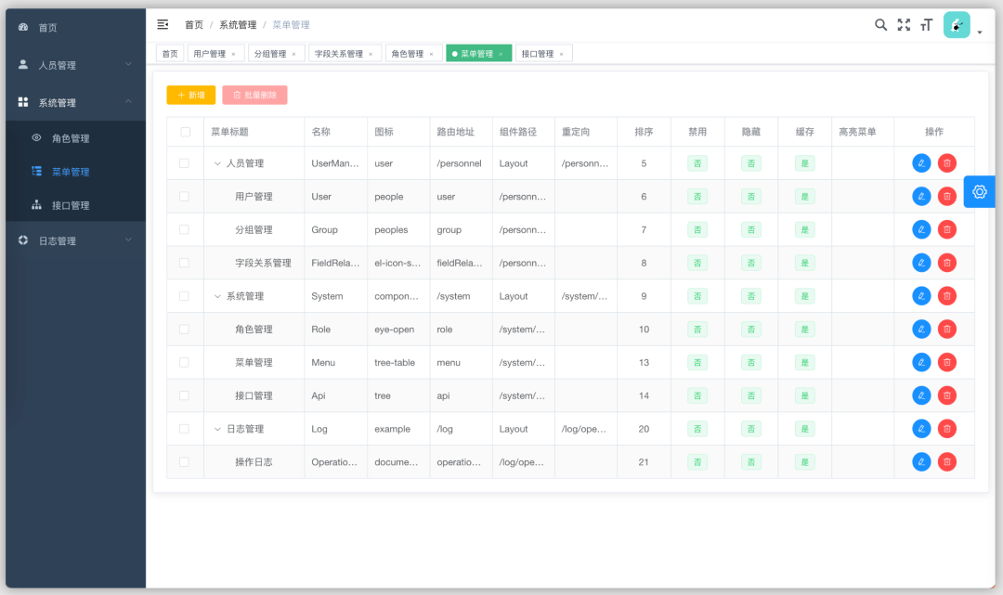Check the select-all checkbox in the table header

[x=183, y=131]
